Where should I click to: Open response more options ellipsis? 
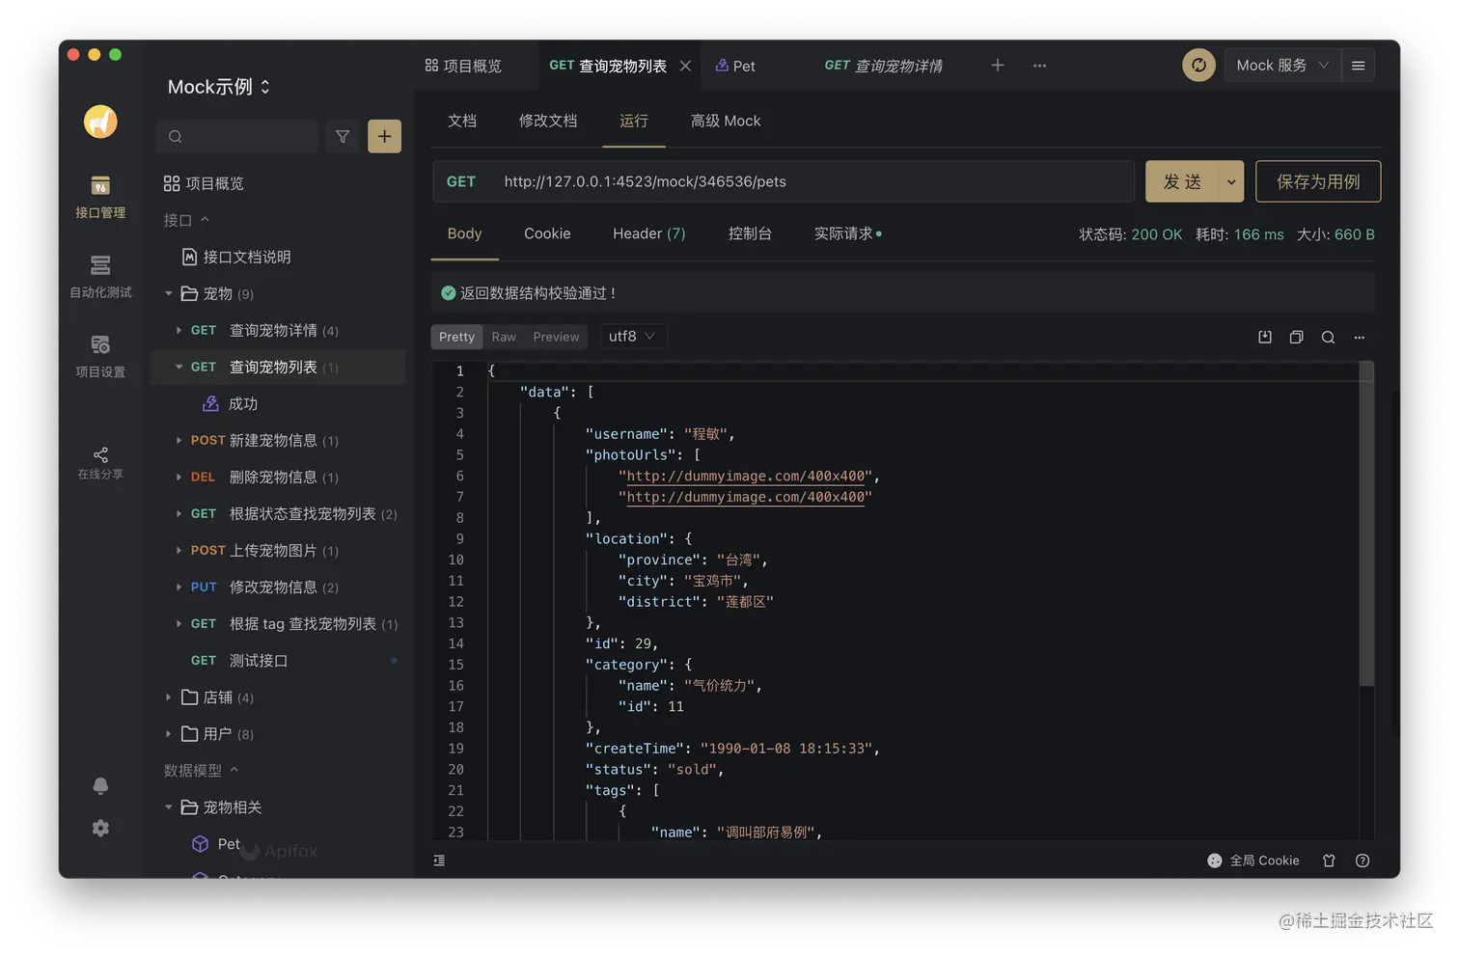click(1360, 337)
